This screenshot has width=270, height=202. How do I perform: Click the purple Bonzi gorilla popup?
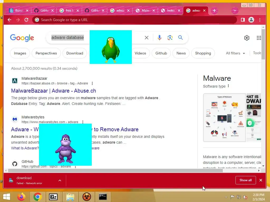click(65, 145)
